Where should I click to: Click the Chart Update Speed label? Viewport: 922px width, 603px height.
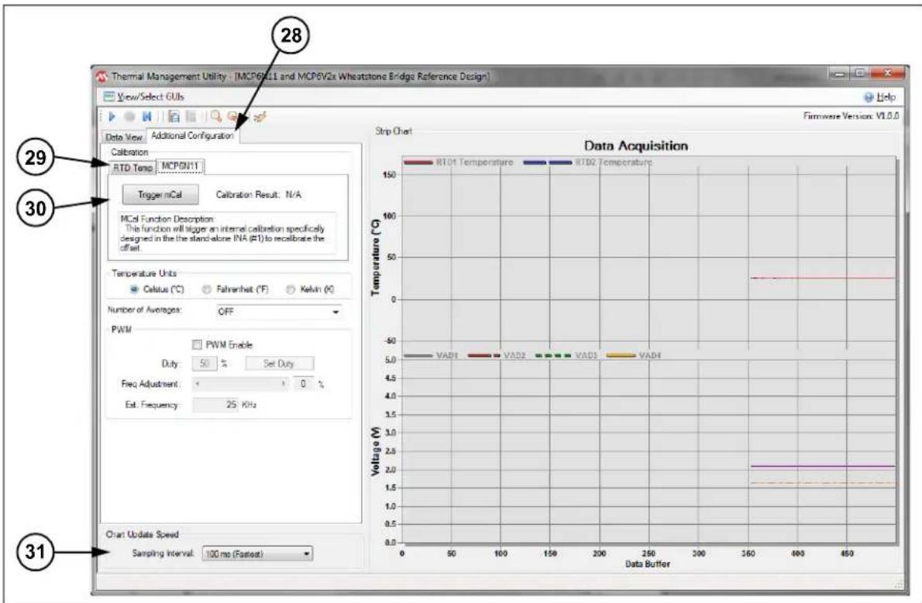tap(142, 534)
